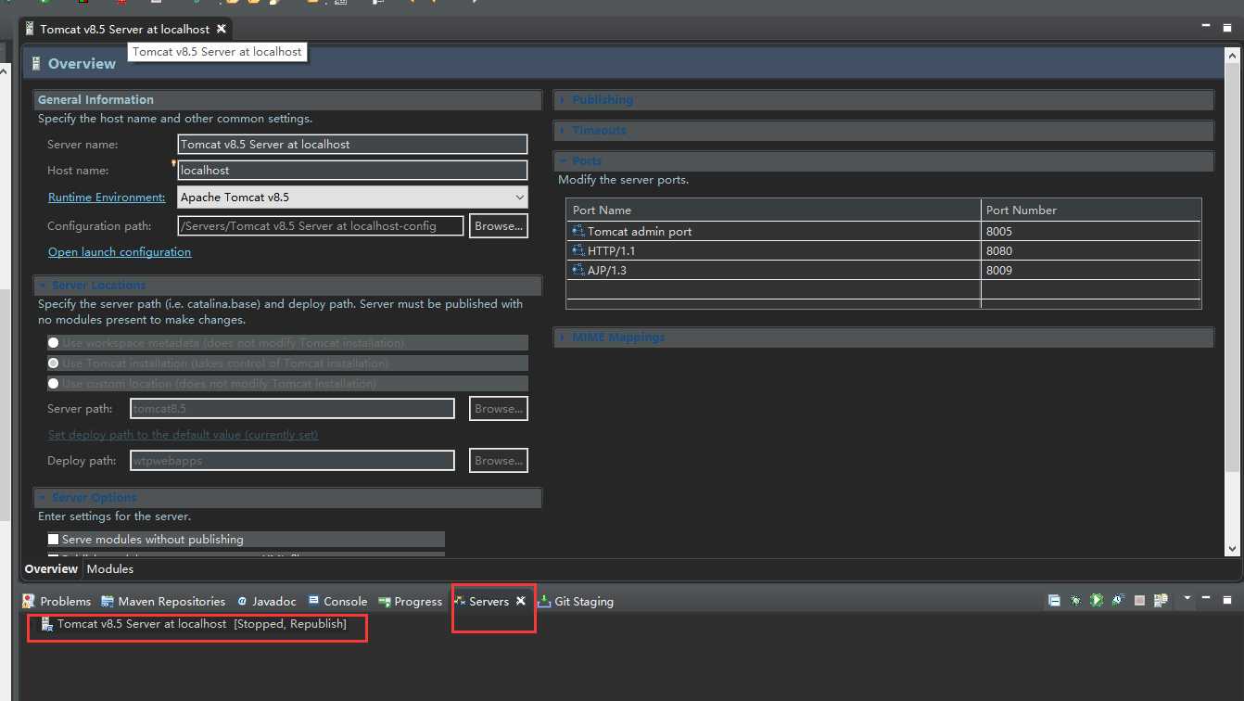This screenshot has width=1244, height=701.
Task: Click the editor scrollbar down arrow
Action: [x=1233, y=549]
